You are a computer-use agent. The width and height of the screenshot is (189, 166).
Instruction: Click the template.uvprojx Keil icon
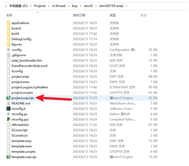pyautogui.click(x=8, y=157)
